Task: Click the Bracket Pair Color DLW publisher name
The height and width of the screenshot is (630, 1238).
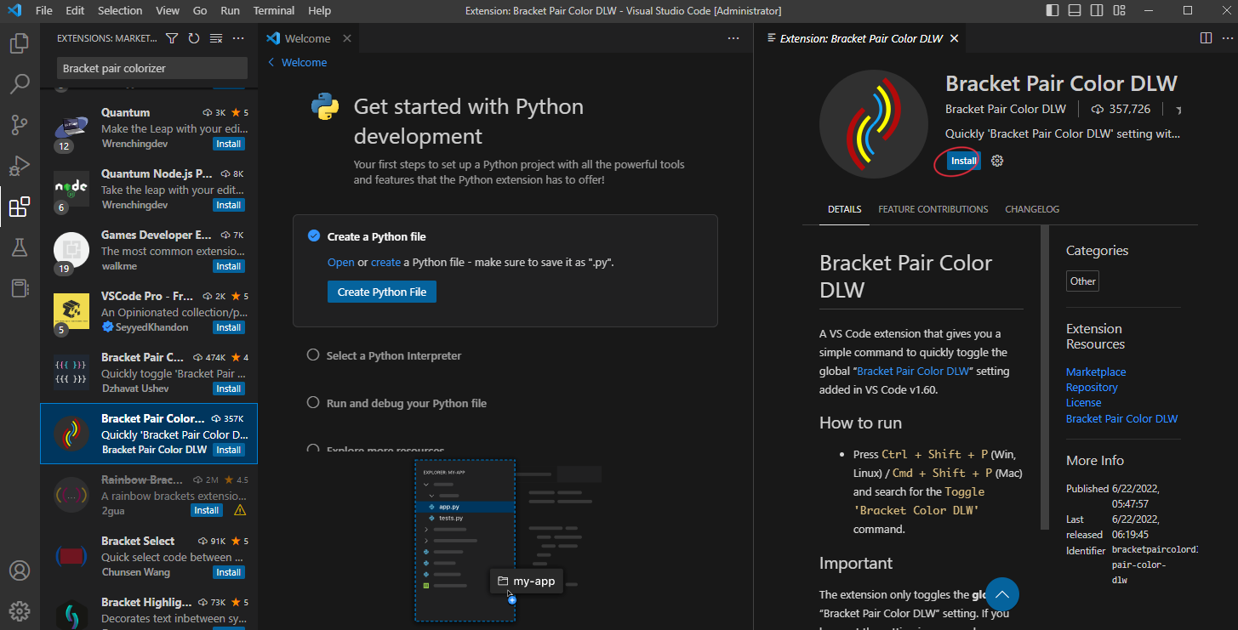Action: click(x=1006, y=109)
